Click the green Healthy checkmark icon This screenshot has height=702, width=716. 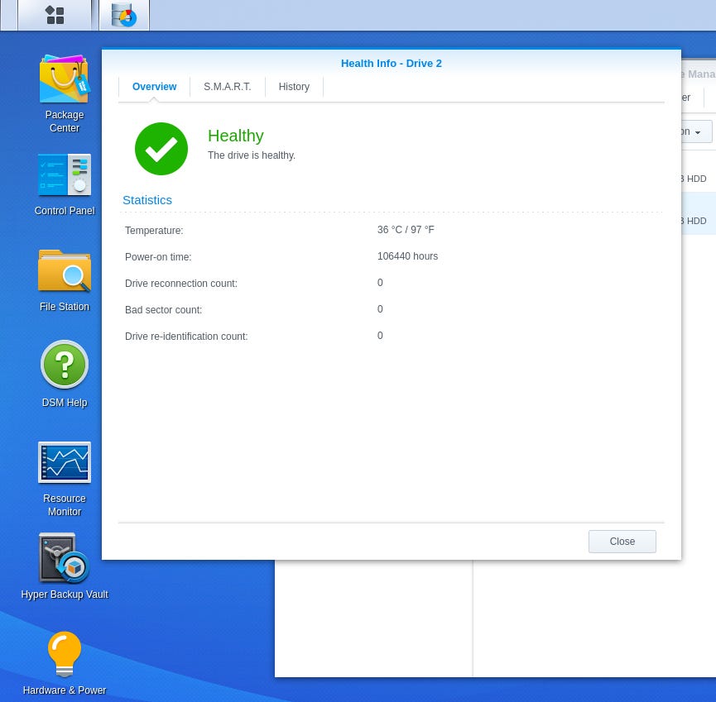tap(161, 149)
